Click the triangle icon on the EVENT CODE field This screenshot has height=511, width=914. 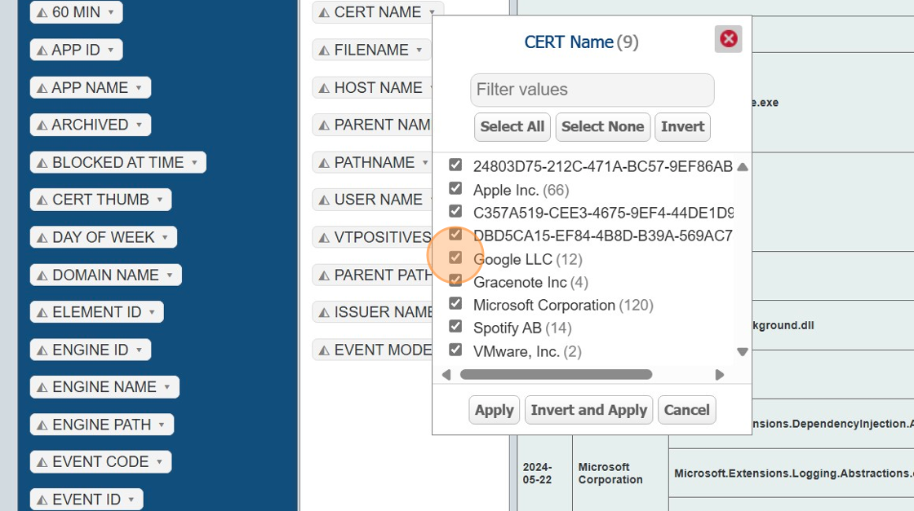point(42,463)
